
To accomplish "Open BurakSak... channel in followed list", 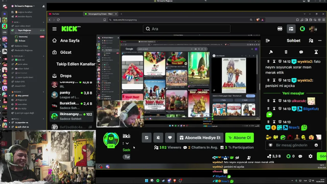I will pyautogui.click(x=72, y=106).
